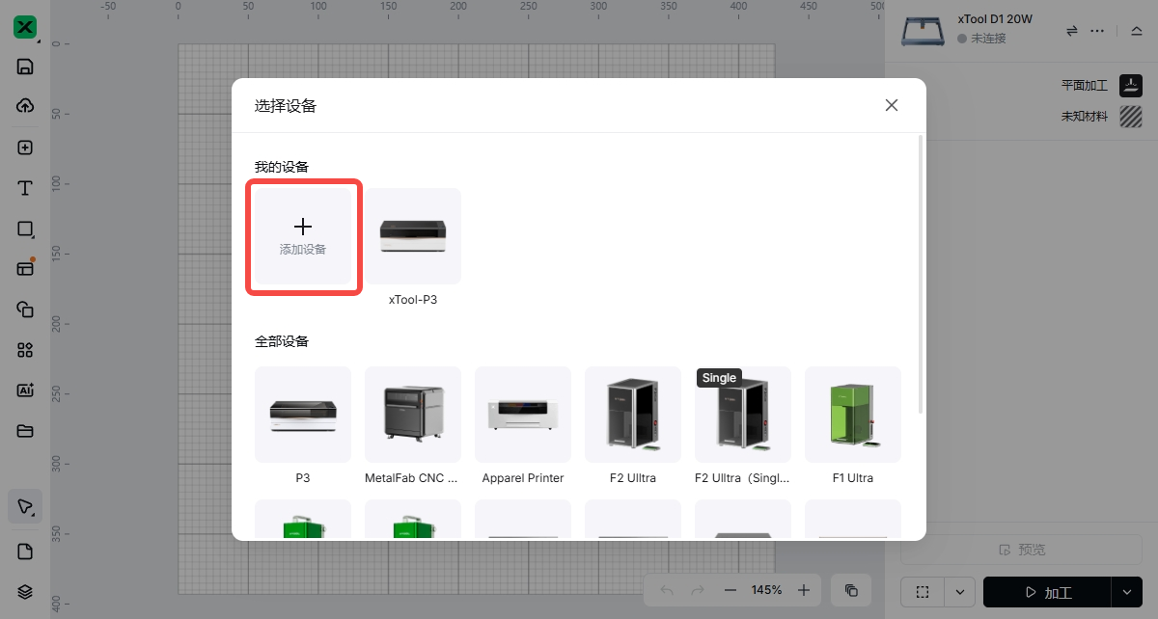Close the Select Device dialog
The height and width of the screenshot is (619, 1158).
click(892, 105)
